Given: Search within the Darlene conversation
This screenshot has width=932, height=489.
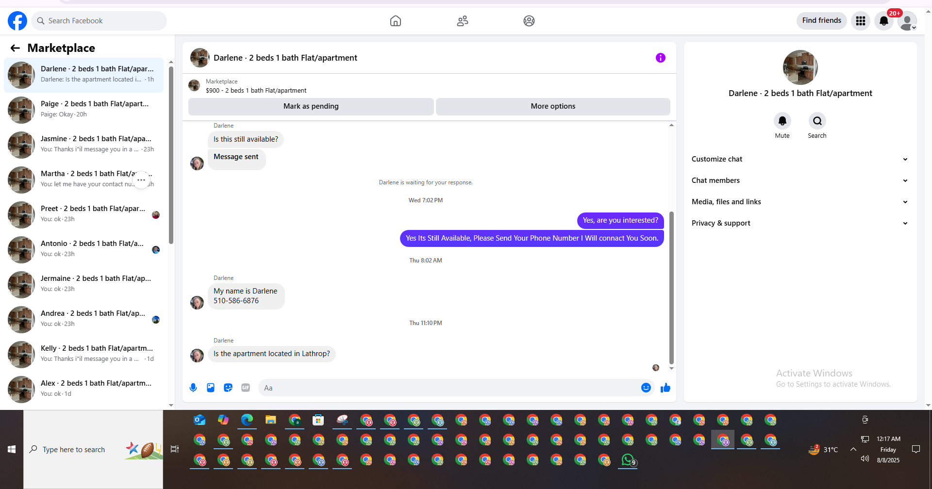Looking at the screenshot, I should (x=817, y=121).
